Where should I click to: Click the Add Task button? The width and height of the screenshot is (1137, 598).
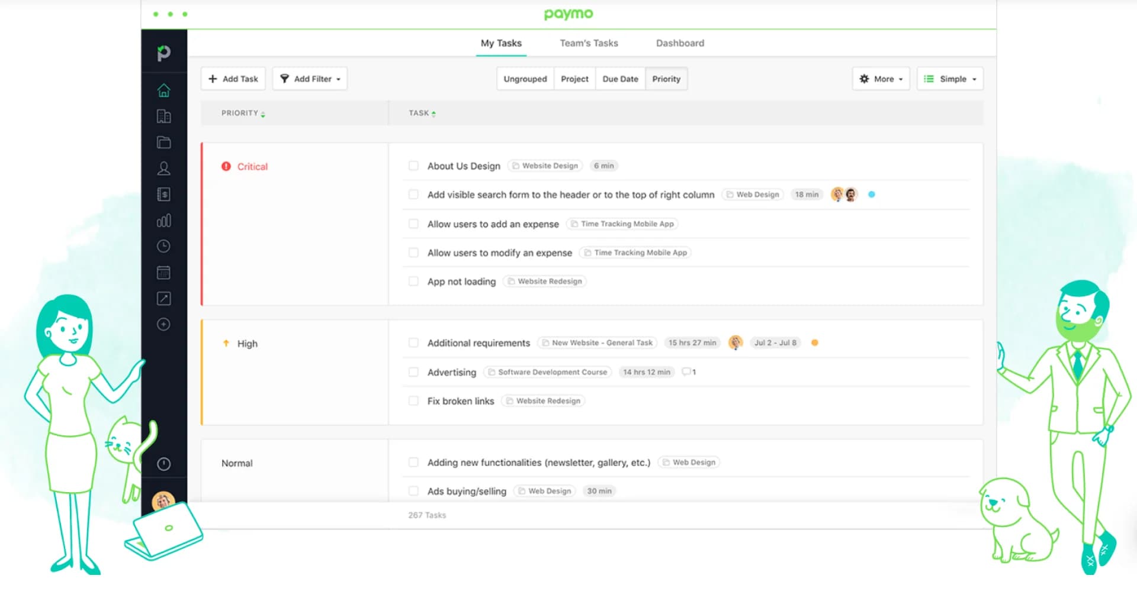coord(233,79)
